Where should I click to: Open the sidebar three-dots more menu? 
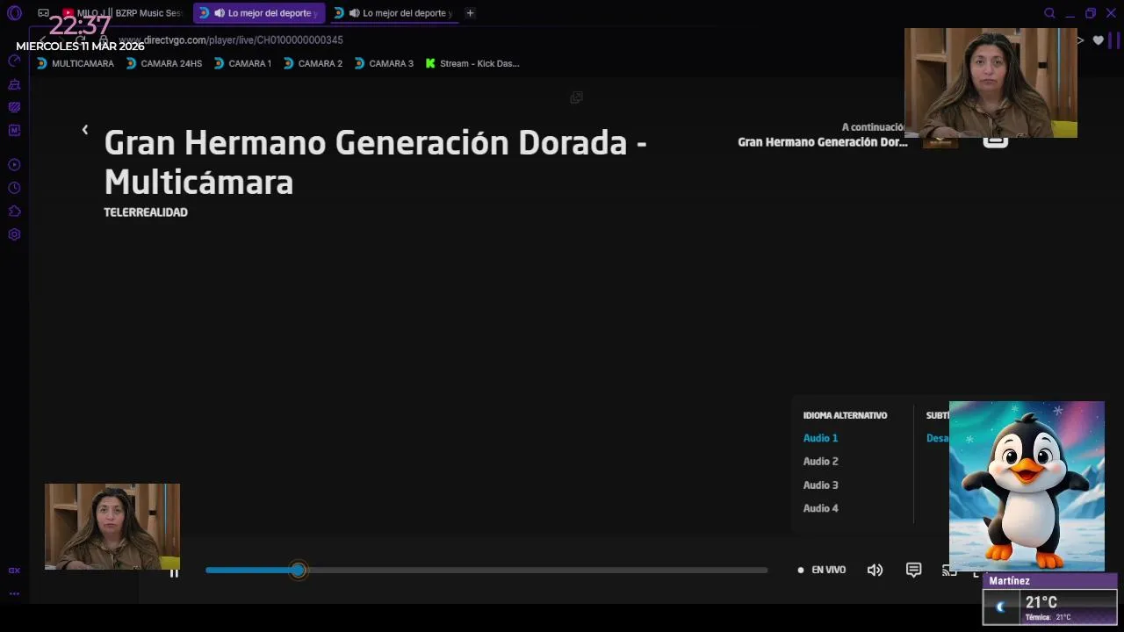(14, 593)
